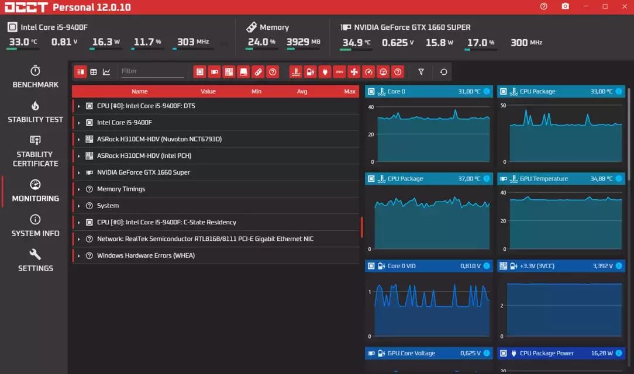Open the Stability Certificate section
This screenshot has height=374, width=634.
35,151
